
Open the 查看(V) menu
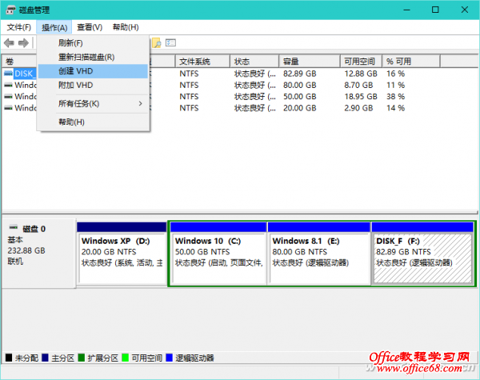[90, 27]
